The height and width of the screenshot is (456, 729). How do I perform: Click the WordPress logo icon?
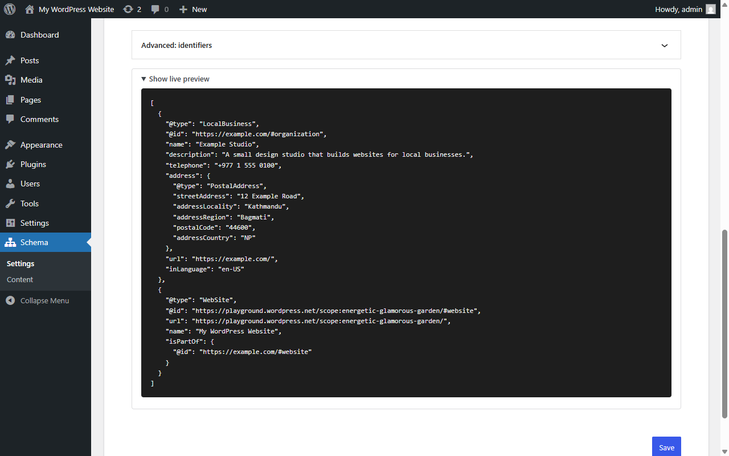(x=10, y=9)
